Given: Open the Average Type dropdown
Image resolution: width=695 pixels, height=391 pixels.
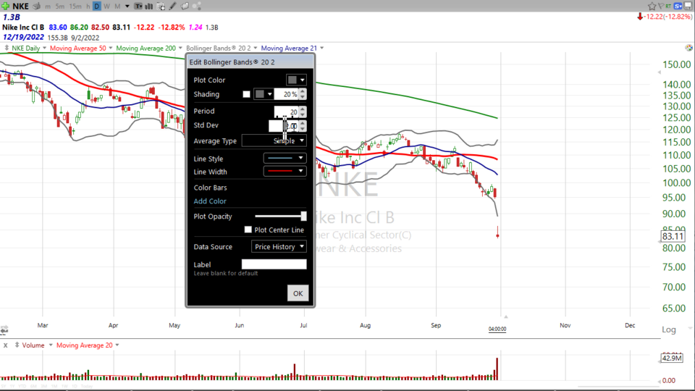Looking at the screenshot, I should pos(274,140).
